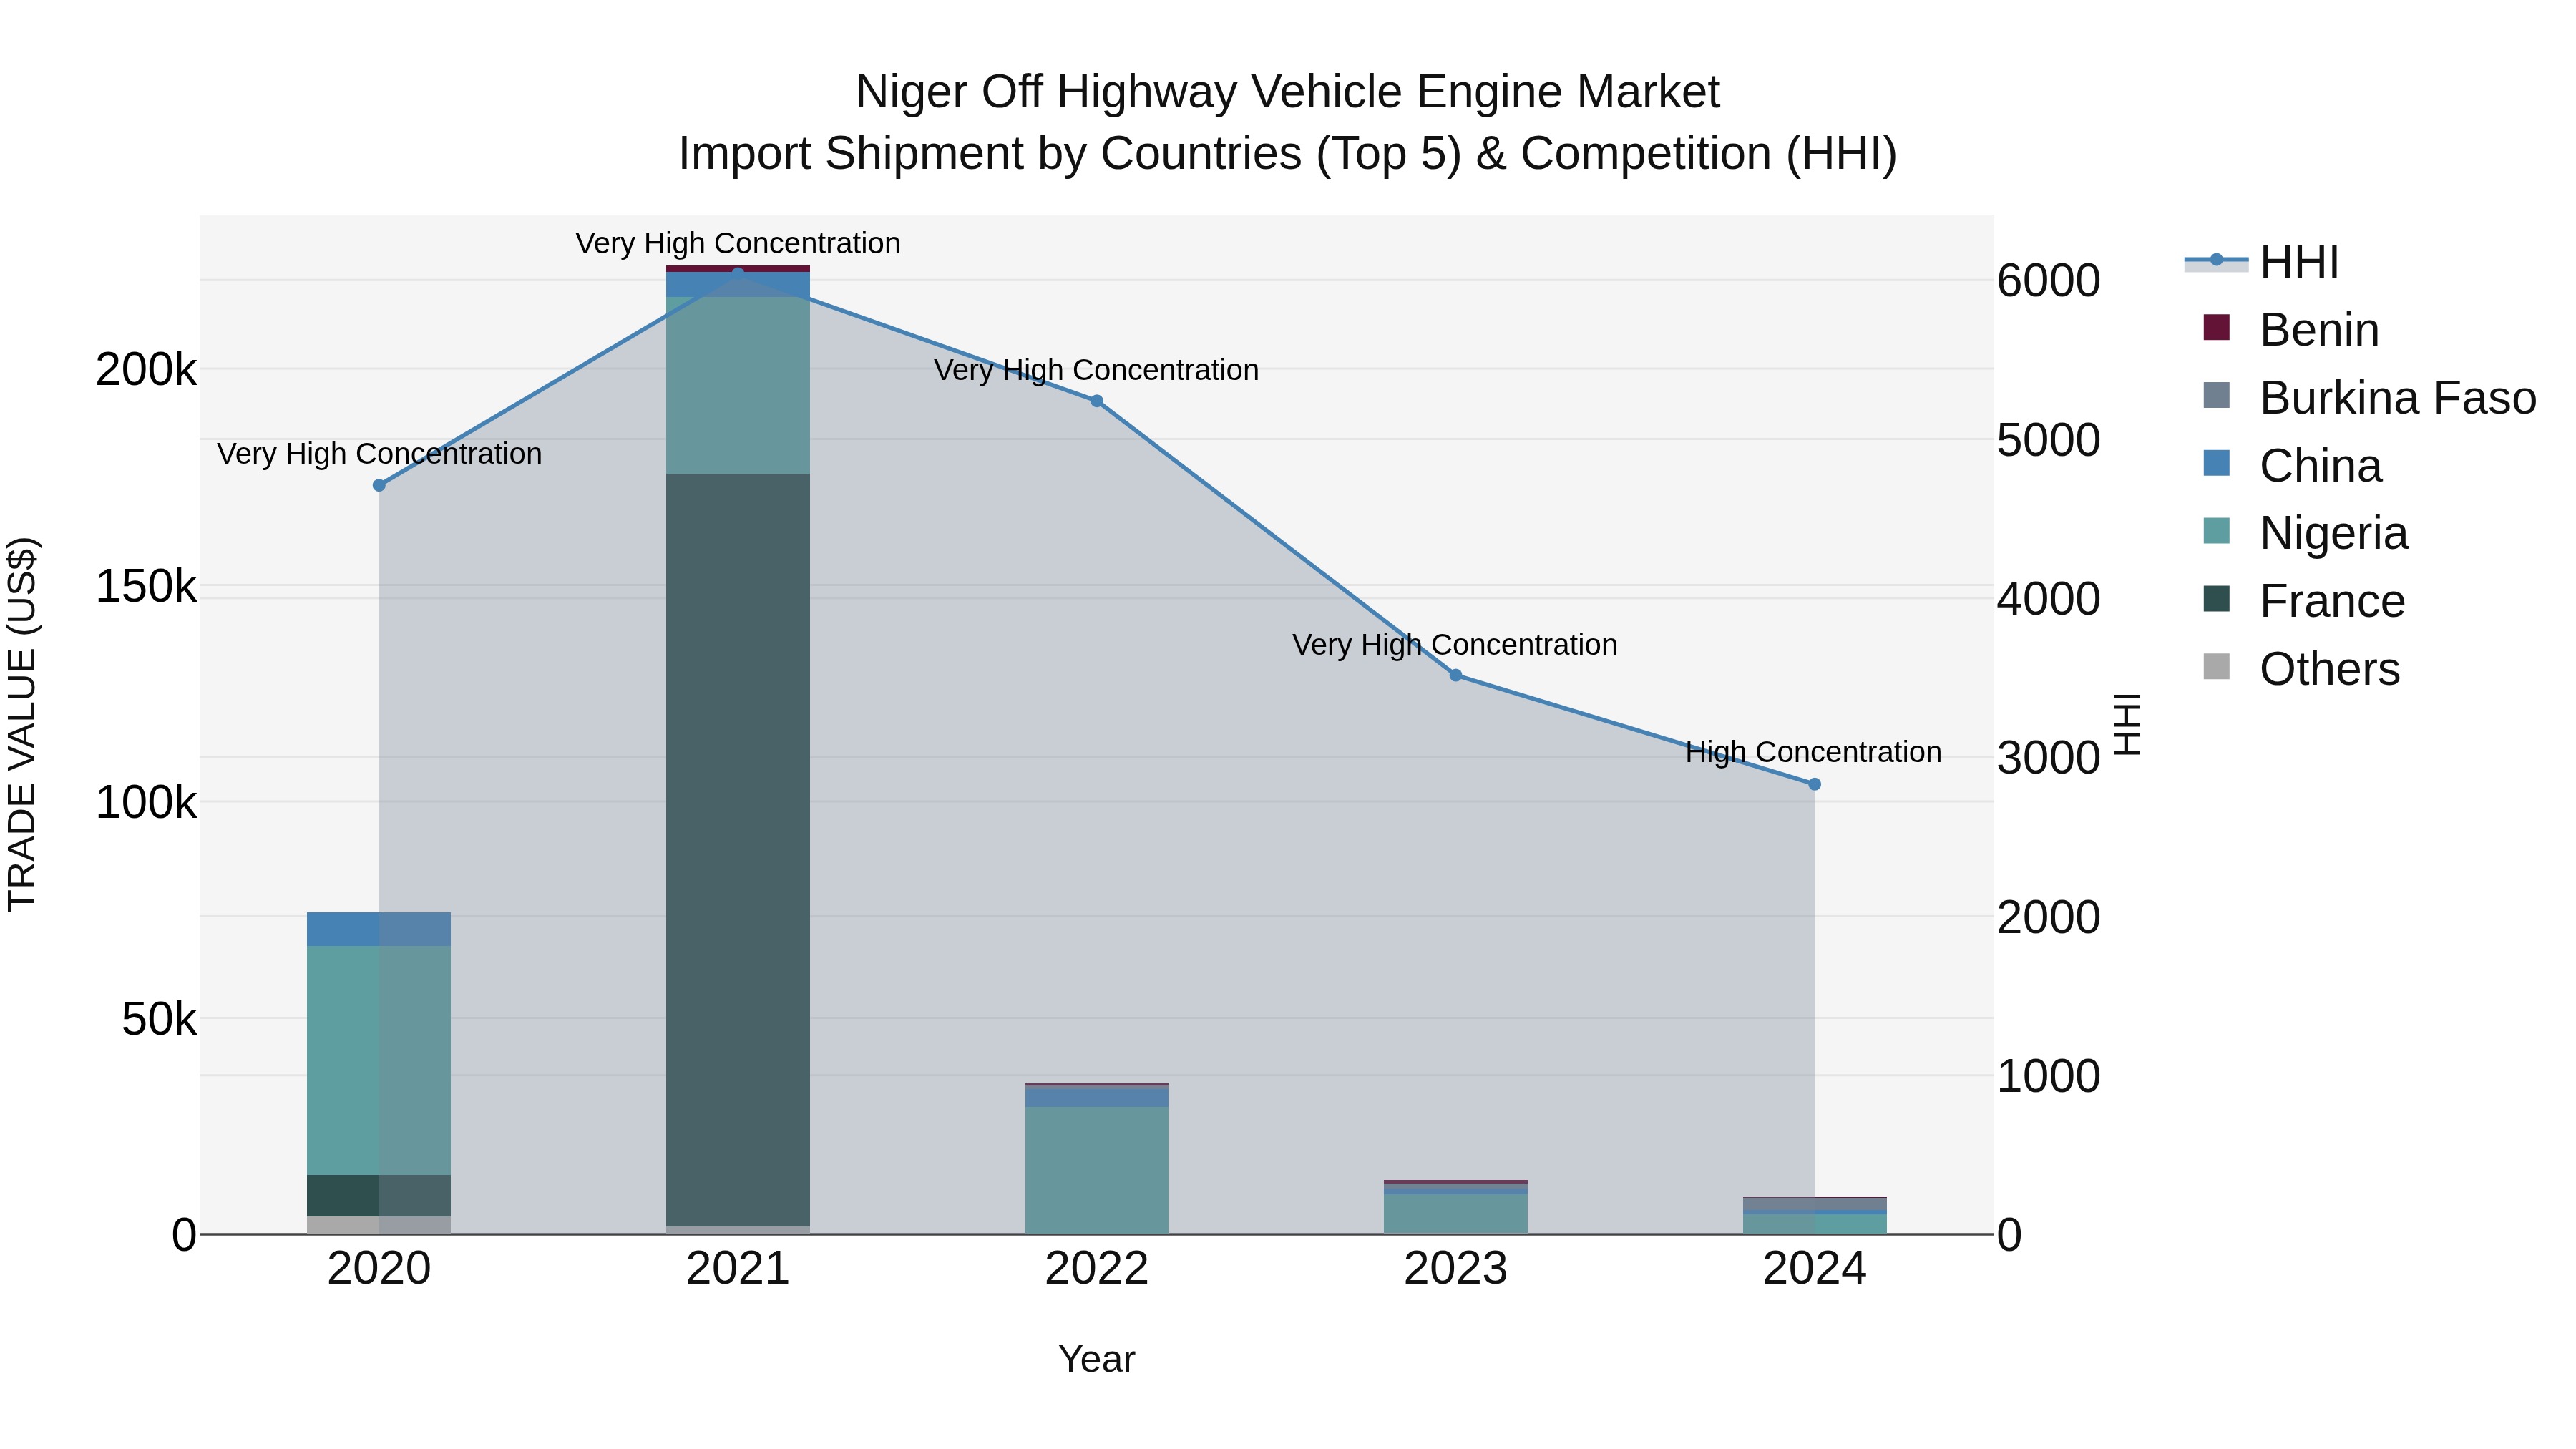Select the China bar segment in 2020

click(x=379, y=929)
